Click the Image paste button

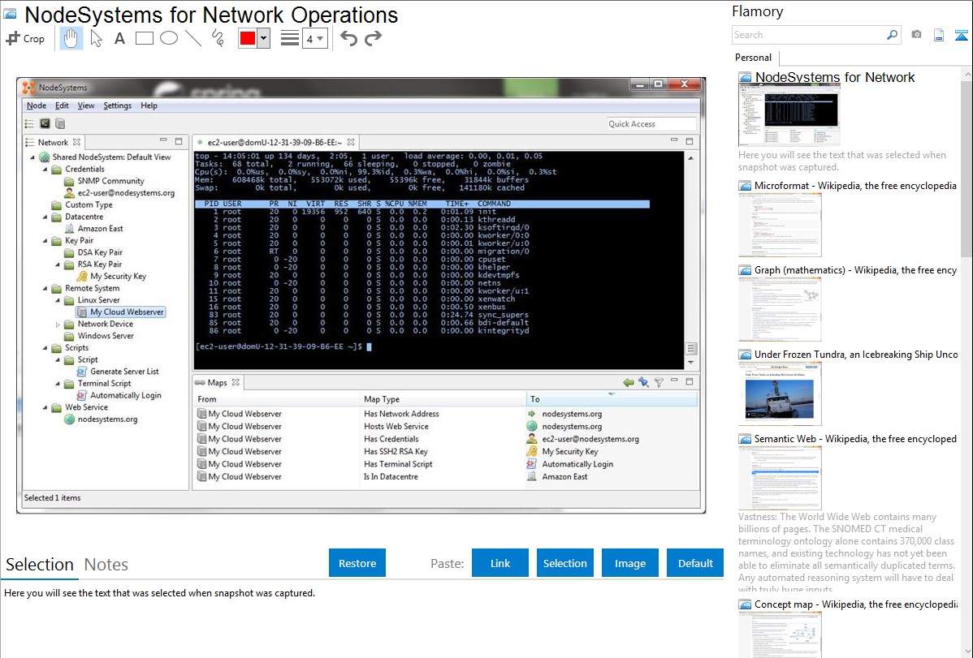tap(629, 563)
